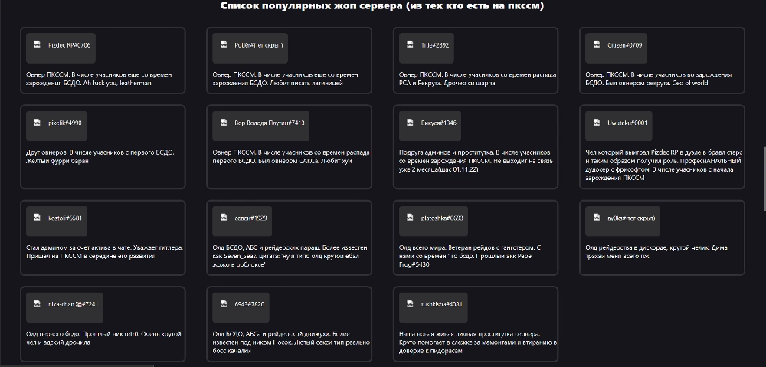Click the avatar icon beside kostol#6581

point(36,218)
